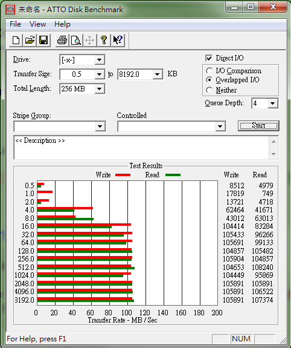The height and width of the screenshot is (348, 291).
Task: Select the Overlapped I/O radio button
Action: coord(209,80)
